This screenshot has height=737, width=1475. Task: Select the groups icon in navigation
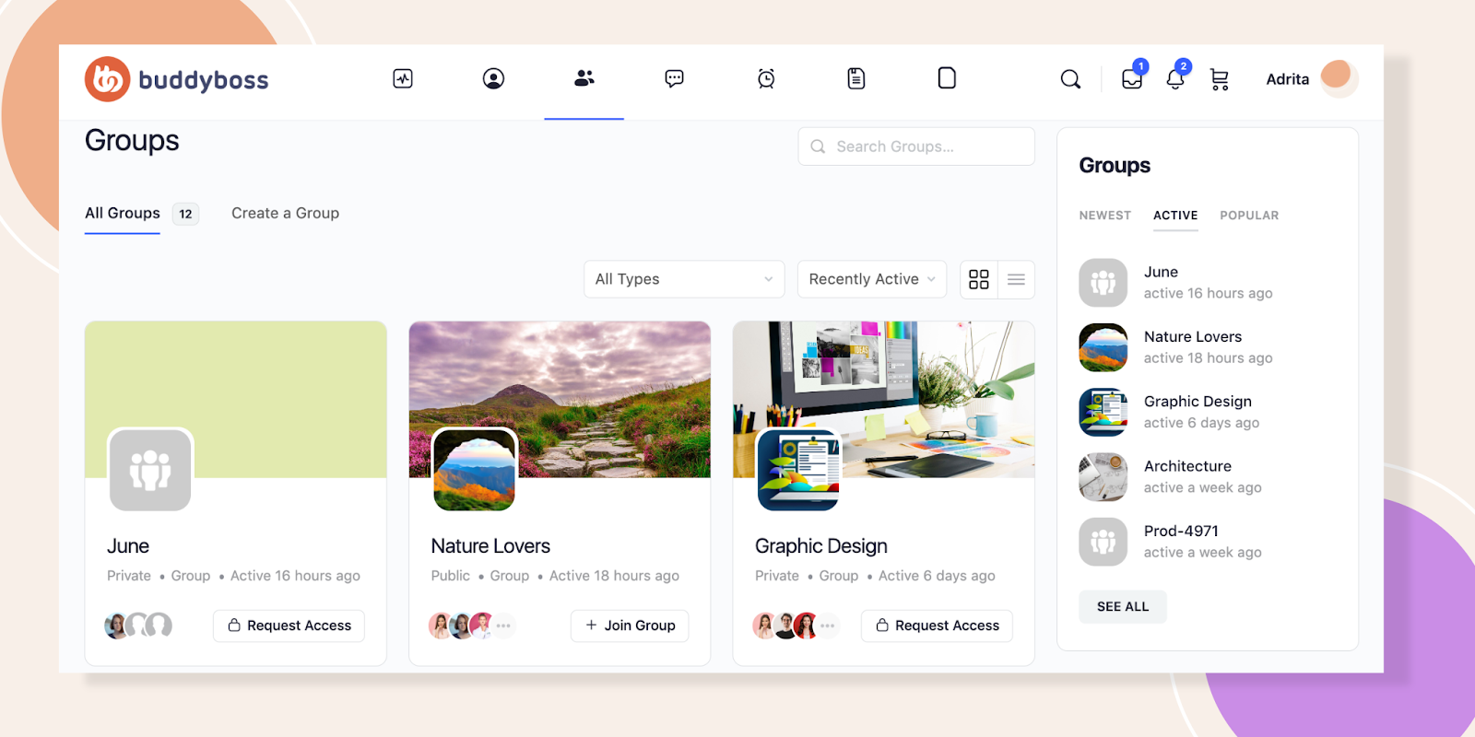click(x=584, y=78)
